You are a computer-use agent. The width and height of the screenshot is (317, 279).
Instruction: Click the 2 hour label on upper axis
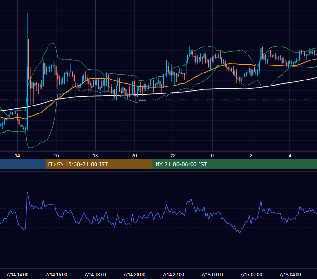click(251, 156)
